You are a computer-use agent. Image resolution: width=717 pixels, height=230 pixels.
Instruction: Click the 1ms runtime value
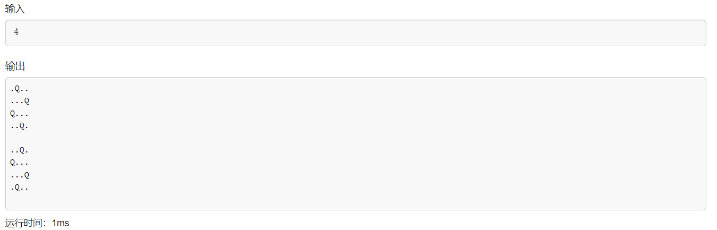coord(61,223)
